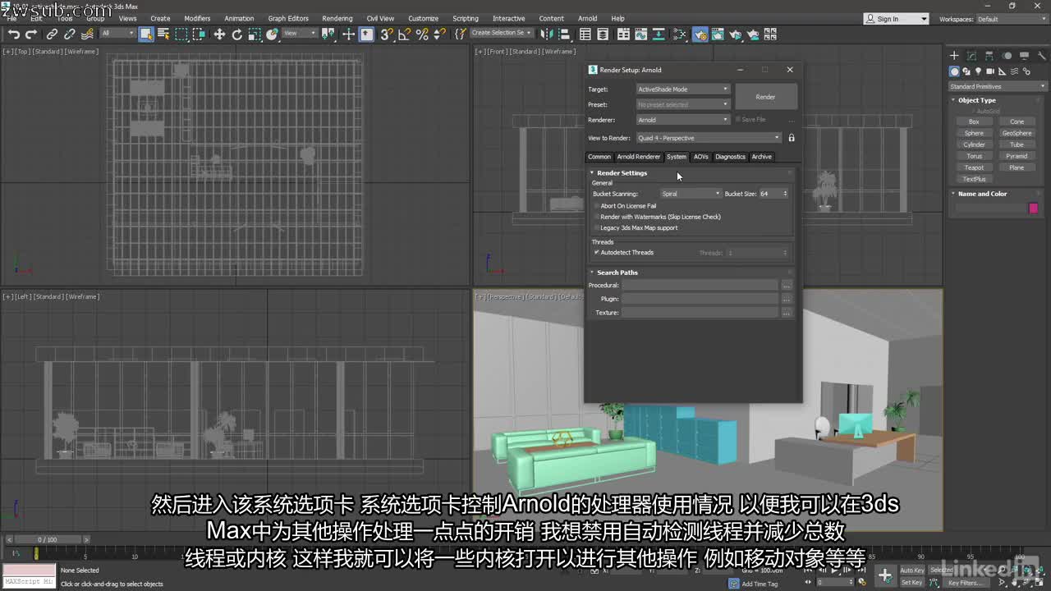The width and height of the screenshot is (1051, 591).
Task: Open the Graph Editors menu
Action: coord(288,18)
